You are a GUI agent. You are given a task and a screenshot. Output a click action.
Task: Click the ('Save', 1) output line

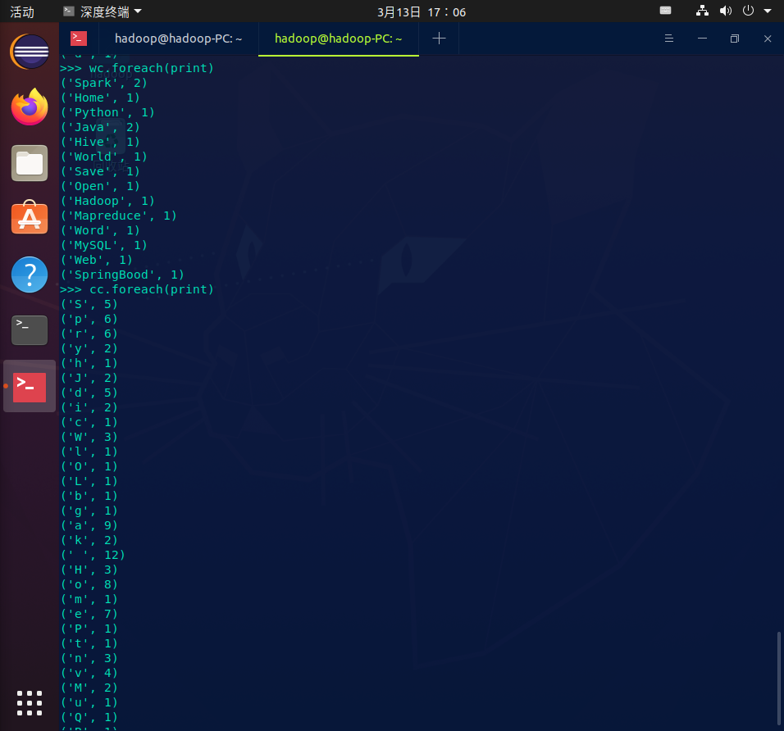click(100, 171)
